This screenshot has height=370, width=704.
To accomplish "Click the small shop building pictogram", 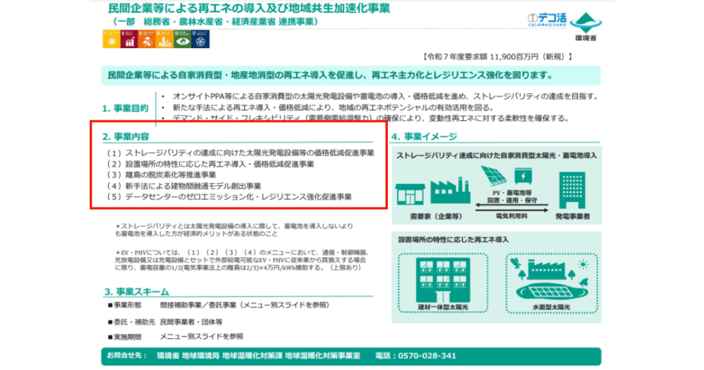I will (410, 194).
